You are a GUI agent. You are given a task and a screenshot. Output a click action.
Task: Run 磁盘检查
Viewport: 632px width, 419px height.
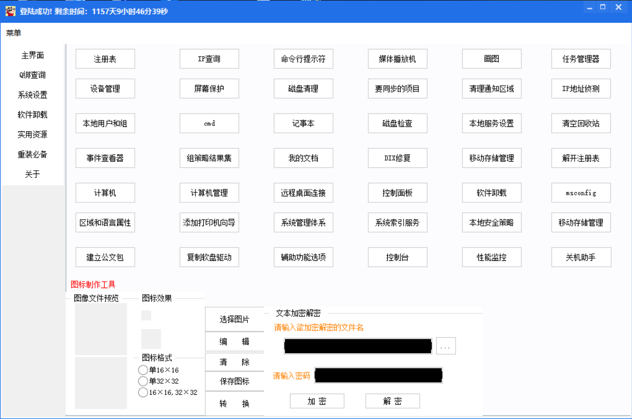pyautogui.click(x=398, y=123)
